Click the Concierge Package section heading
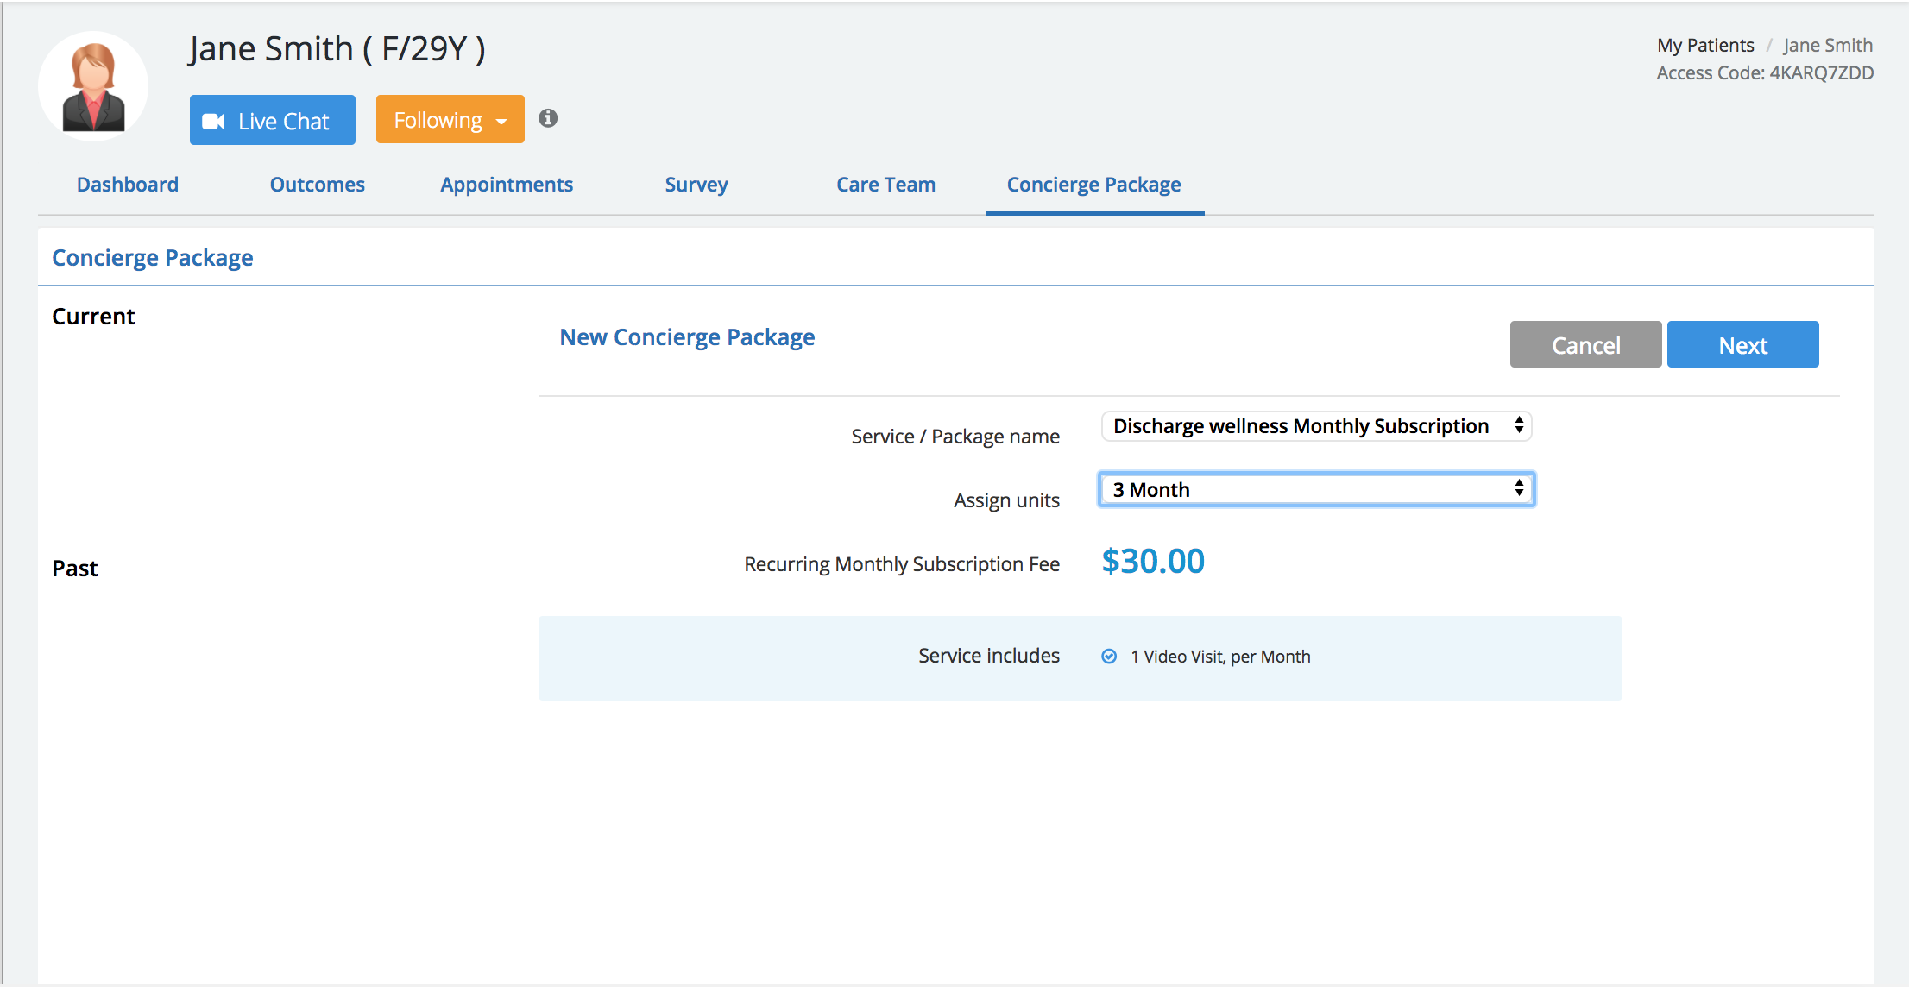 coord(153,258)
